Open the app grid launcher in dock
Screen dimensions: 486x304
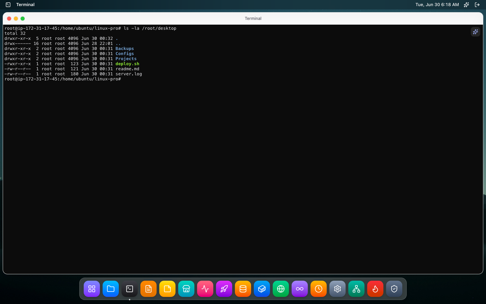pos(92,289)
